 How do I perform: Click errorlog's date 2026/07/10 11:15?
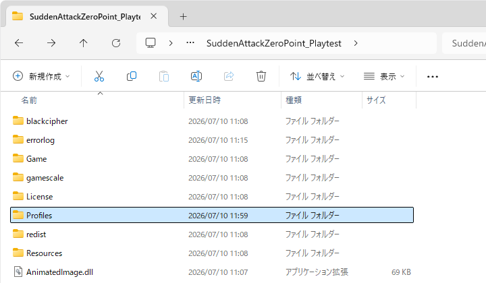pyautogui.click(x=218, y=140)
